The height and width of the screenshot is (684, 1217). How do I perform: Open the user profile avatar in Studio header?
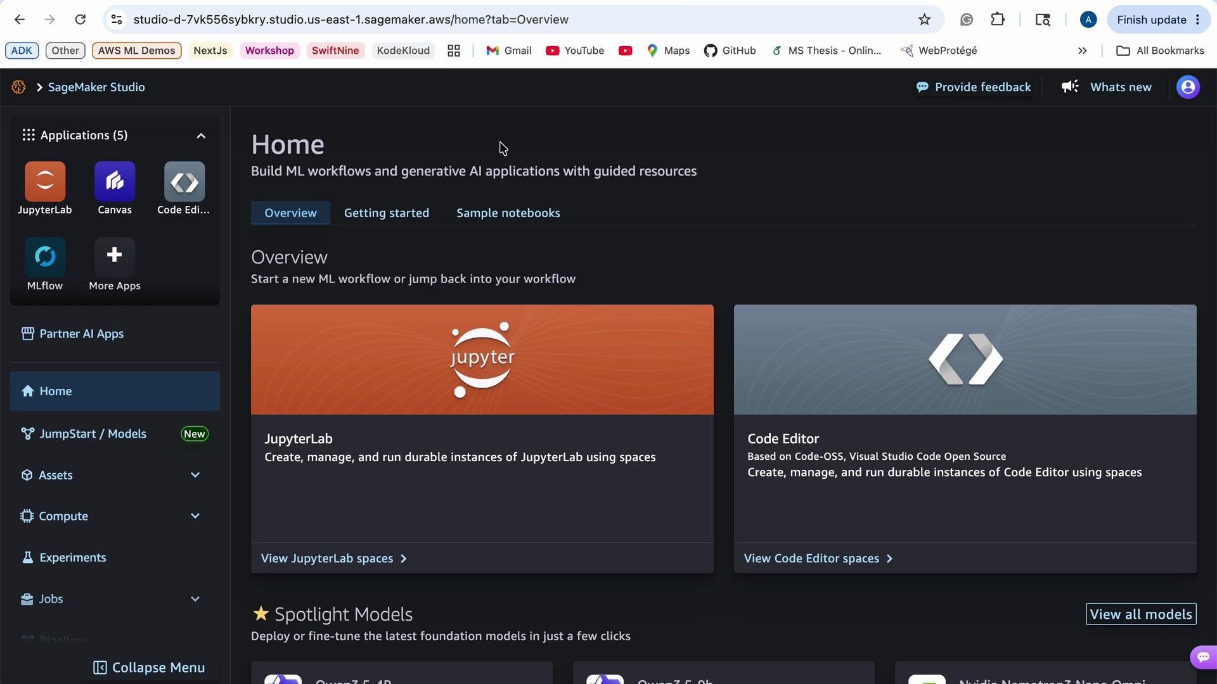click(1188, 87)
